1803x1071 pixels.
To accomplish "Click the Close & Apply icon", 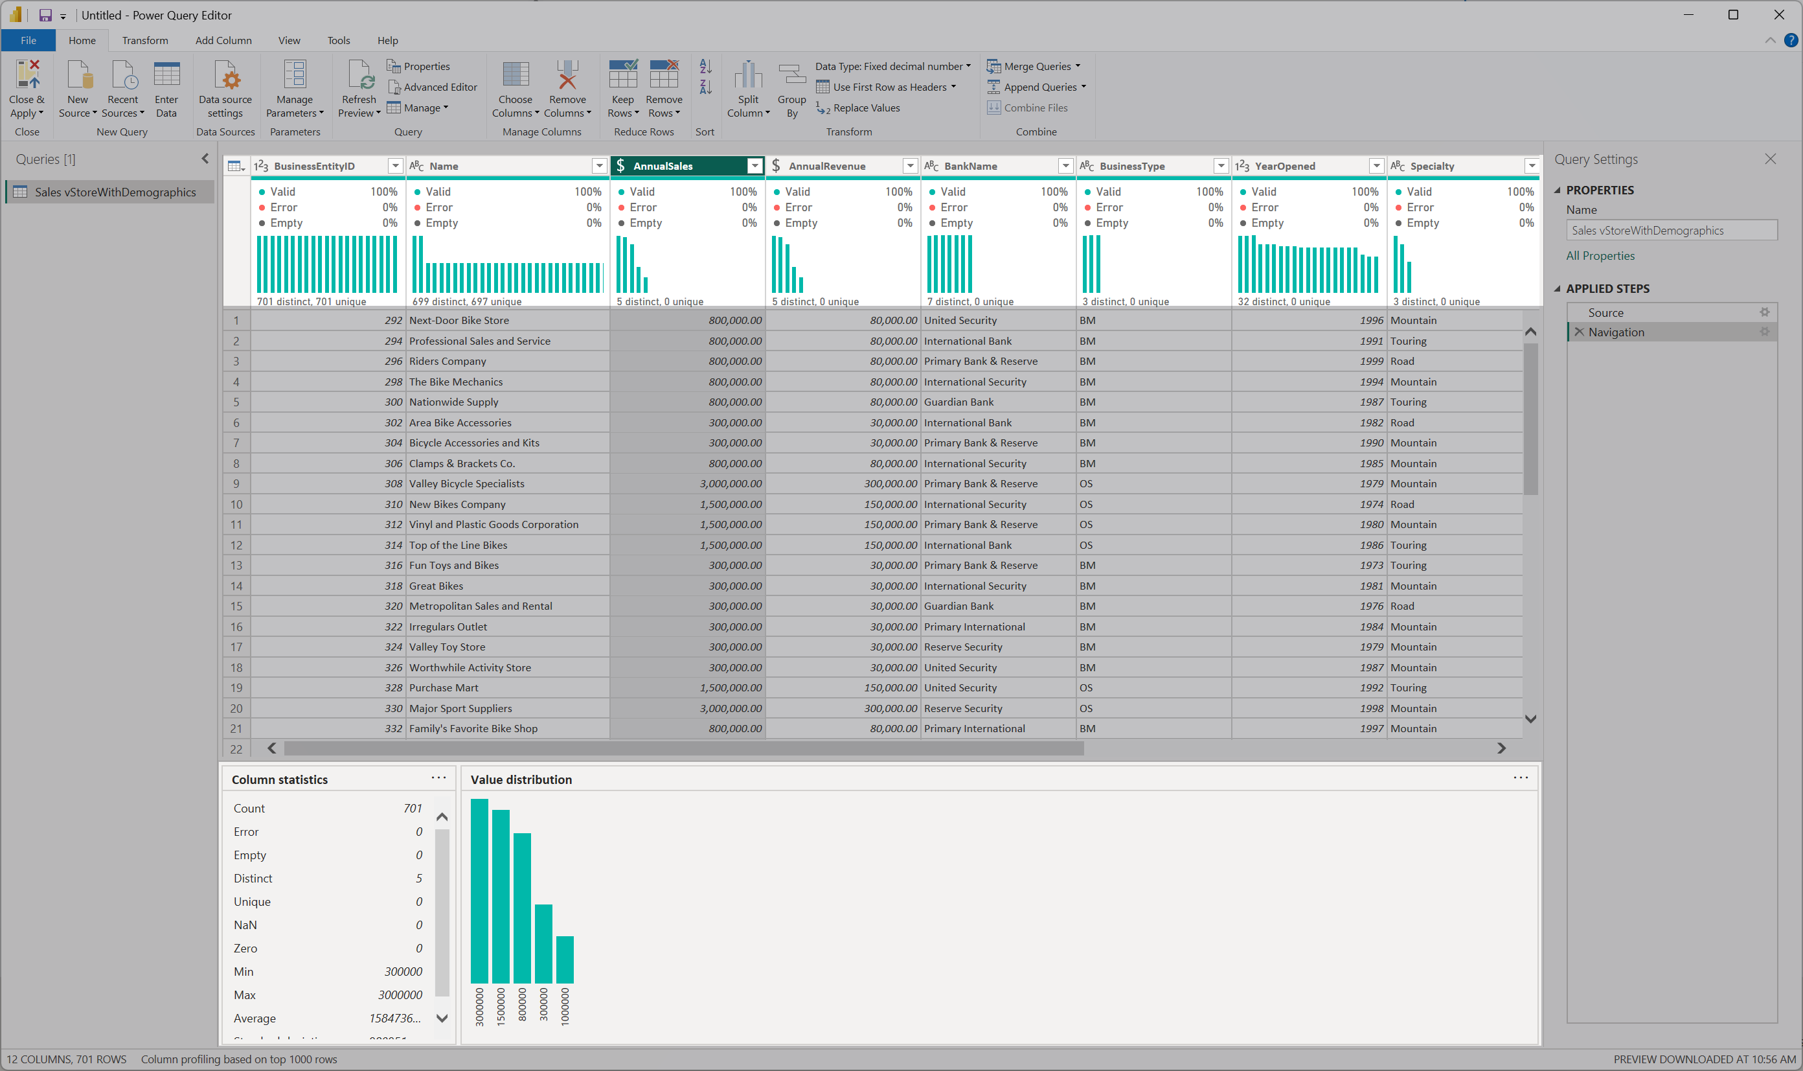I will 27,76.
